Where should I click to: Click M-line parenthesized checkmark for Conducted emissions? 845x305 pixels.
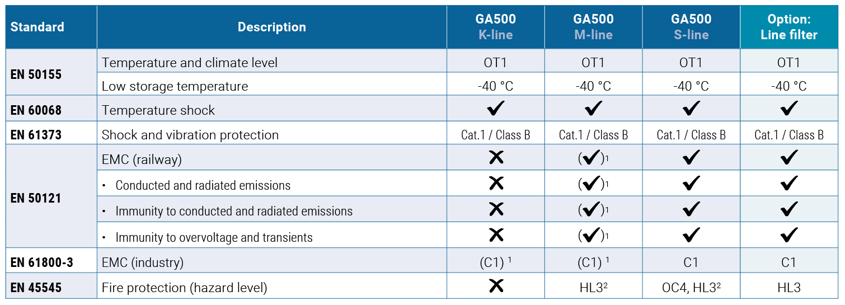(593, 184)
